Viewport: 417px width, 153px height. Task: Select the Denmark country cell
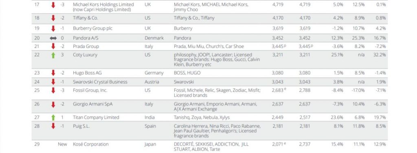pyautogui.click(x=154, y=38)
